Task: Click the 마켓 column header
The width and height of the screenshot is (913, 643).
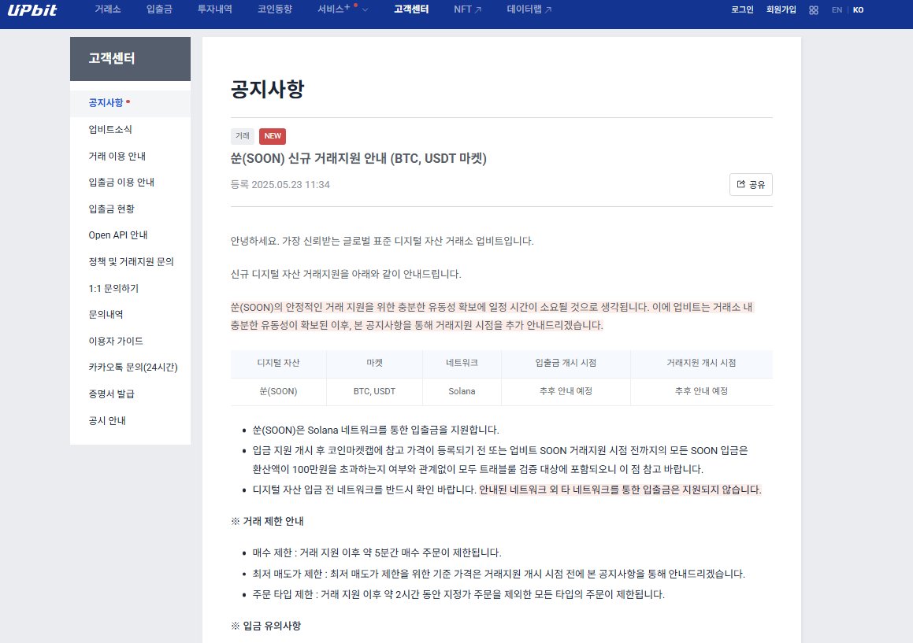Action: click(374, 363)
